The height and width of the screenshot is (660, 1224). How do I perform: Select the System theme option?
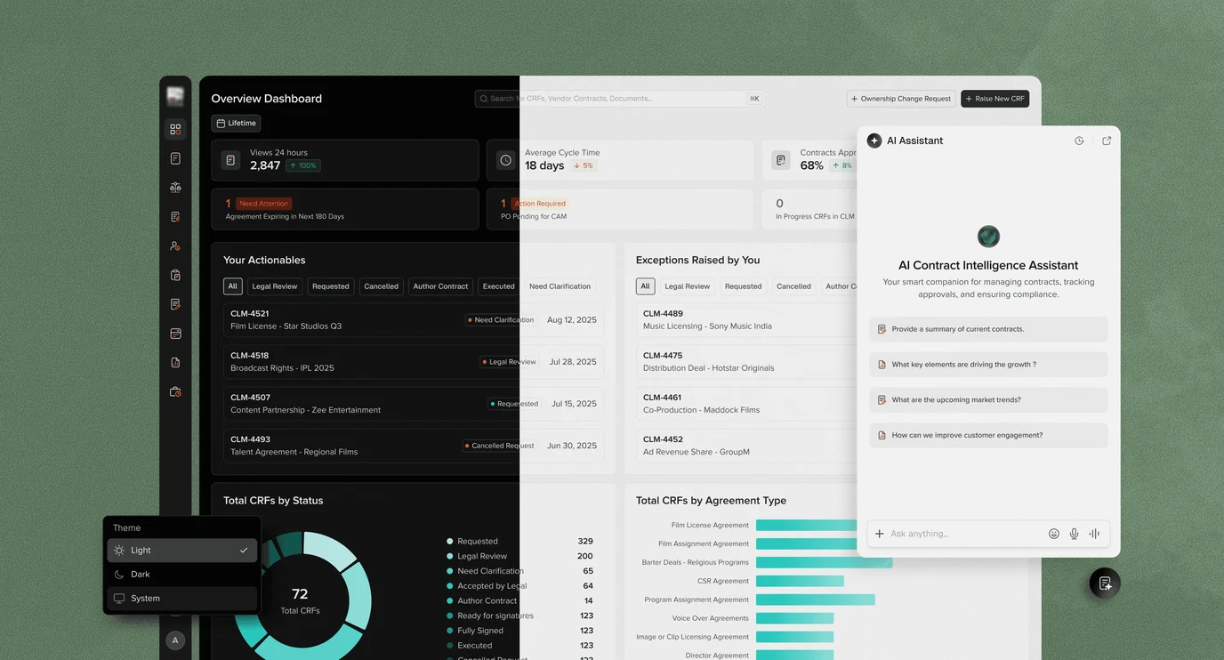point(182,599)
